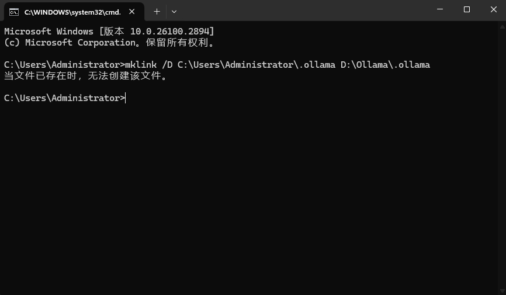Click the scrollbar up arrow
The image size is (506, 295).
[502, 27]
